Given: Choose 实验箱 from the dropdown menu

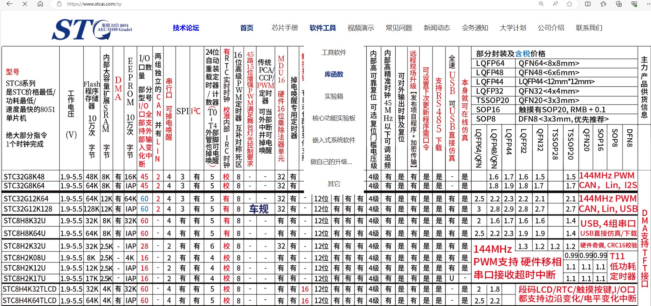Looking at the screenshot, I should click(334, 96).
